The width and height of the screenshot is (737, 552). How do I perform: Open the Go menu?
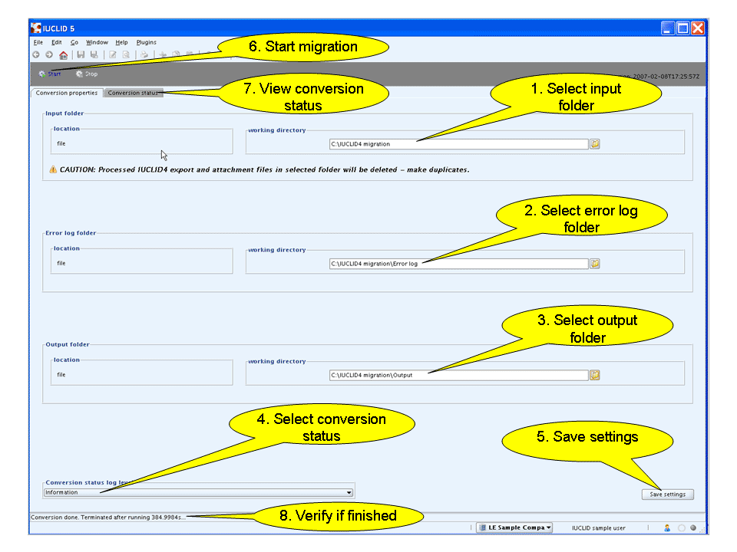pos(74,42)
